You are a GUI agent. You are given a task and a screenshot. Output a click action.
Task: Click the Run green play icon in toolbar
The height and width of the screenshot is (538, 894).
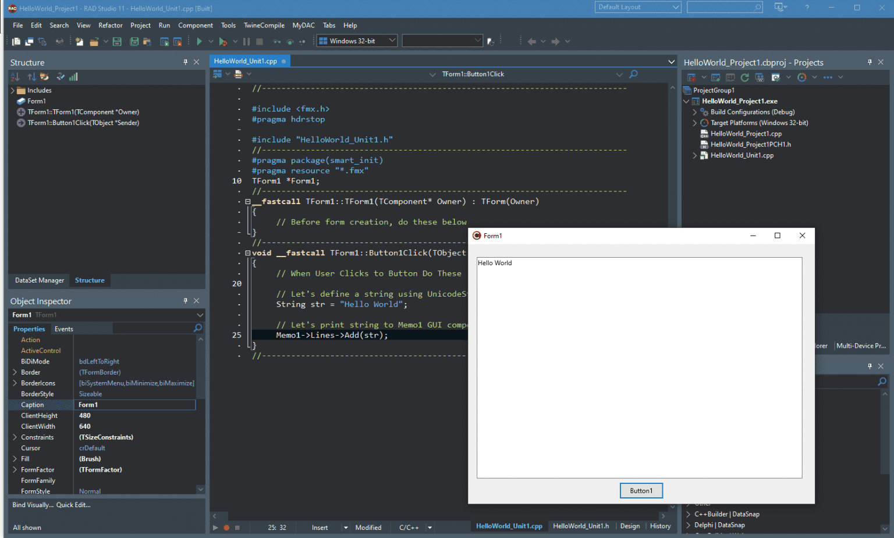(199, 41)
